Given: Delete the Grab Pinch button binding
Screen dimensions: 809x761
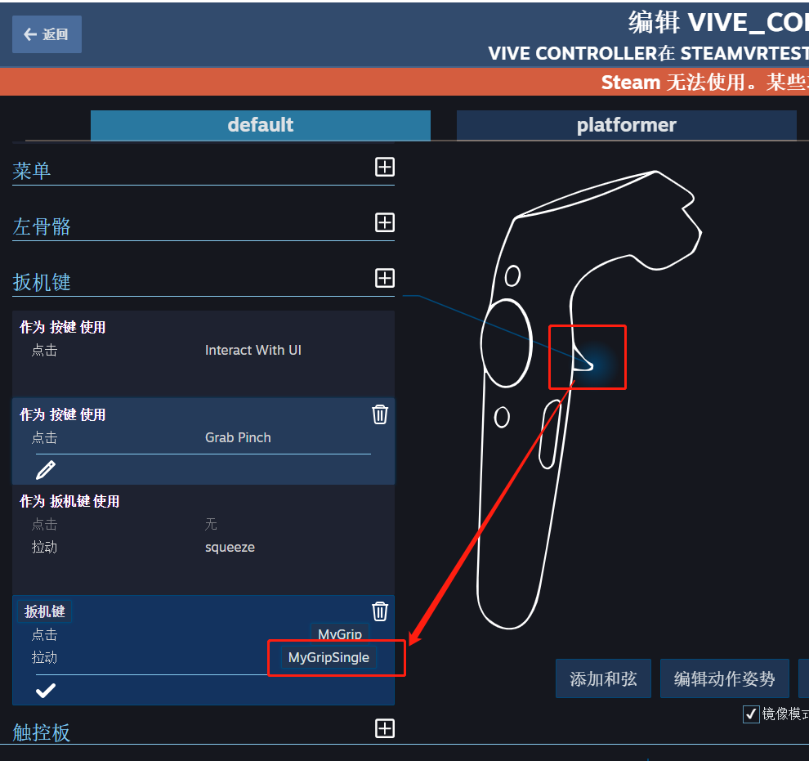Looking at the screenshot, I should pos(380,414).
